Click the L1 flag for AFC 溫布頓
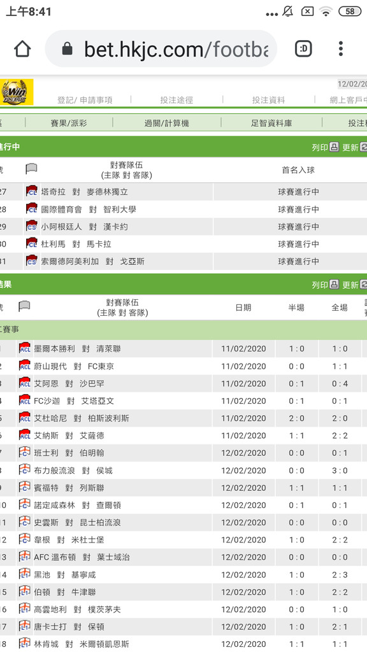This screenshot has height=652, width=367. (x=25, y=556)
